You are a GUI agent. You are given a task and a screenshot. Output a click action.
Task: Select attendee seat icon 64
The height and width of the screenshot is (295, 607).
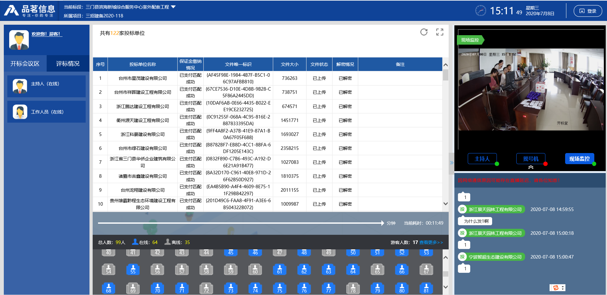click(353, 269)
